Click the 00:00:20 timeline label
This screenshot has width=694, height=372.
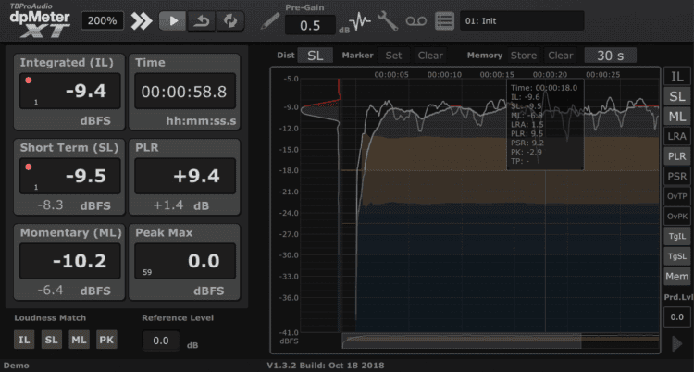(550, 75)
